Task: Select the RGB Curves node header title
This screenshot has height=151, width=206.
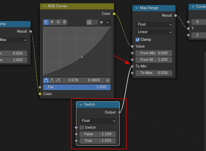Action: pos(57,6)
